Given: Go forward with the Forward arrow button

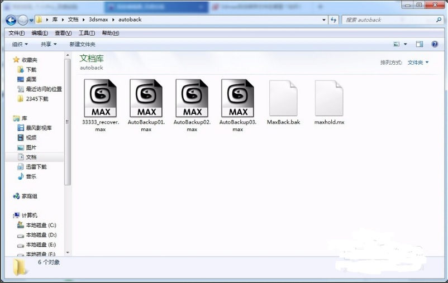Looking at the screenshot, I should pyautogui.click(x=22, y=20).
